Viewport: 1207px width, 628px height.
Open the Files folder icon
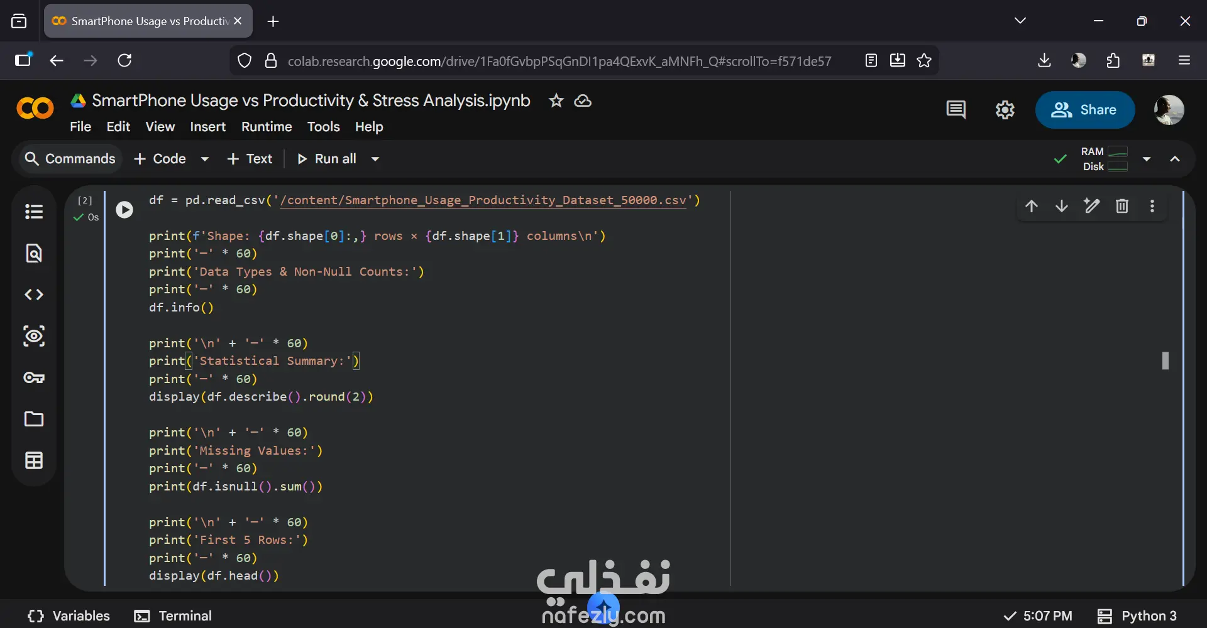pyautogui.click(x=34, y=419)
